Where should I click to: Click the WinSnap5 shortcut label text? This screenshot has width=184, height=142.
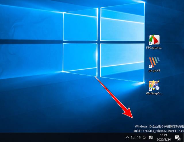pyautogui.click(x=154, y=94)
